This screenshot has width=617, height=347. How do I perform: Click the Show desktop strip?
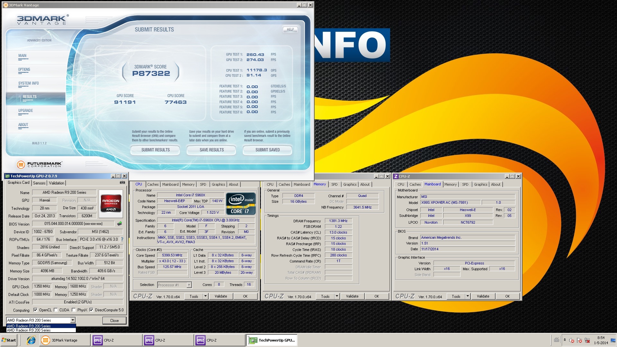[x=613, y=340]
